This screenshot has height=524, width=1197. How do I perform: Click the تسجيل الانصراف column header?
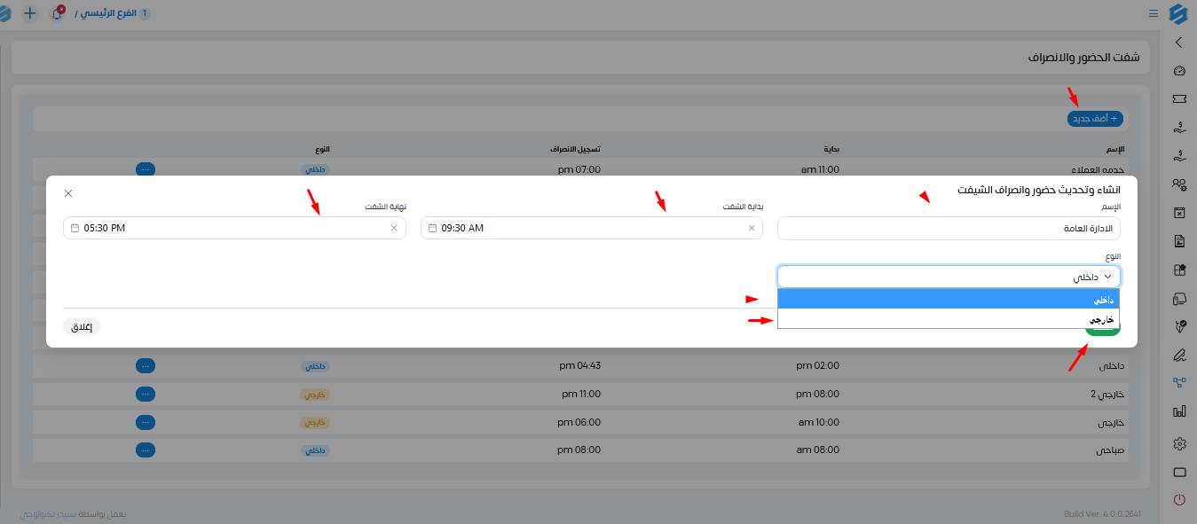pyautogui.click(x=576, y=147)
